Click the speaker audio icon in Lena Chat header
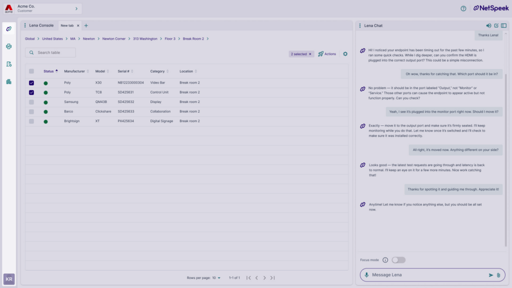 point(488,25)
